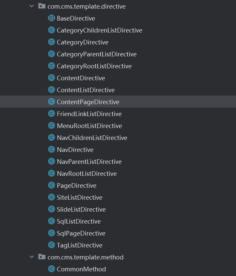Image resolution: width=236 pixels, height=276 pixels.
Task: Click the class icon beside SqlPageDirective
Action: 52,233
